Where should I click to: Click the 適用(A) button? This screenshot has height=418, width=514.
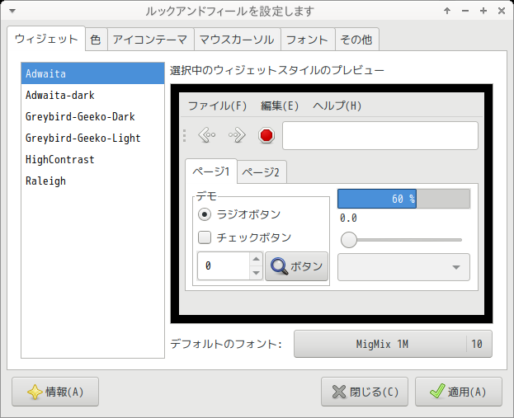[458, 392]
